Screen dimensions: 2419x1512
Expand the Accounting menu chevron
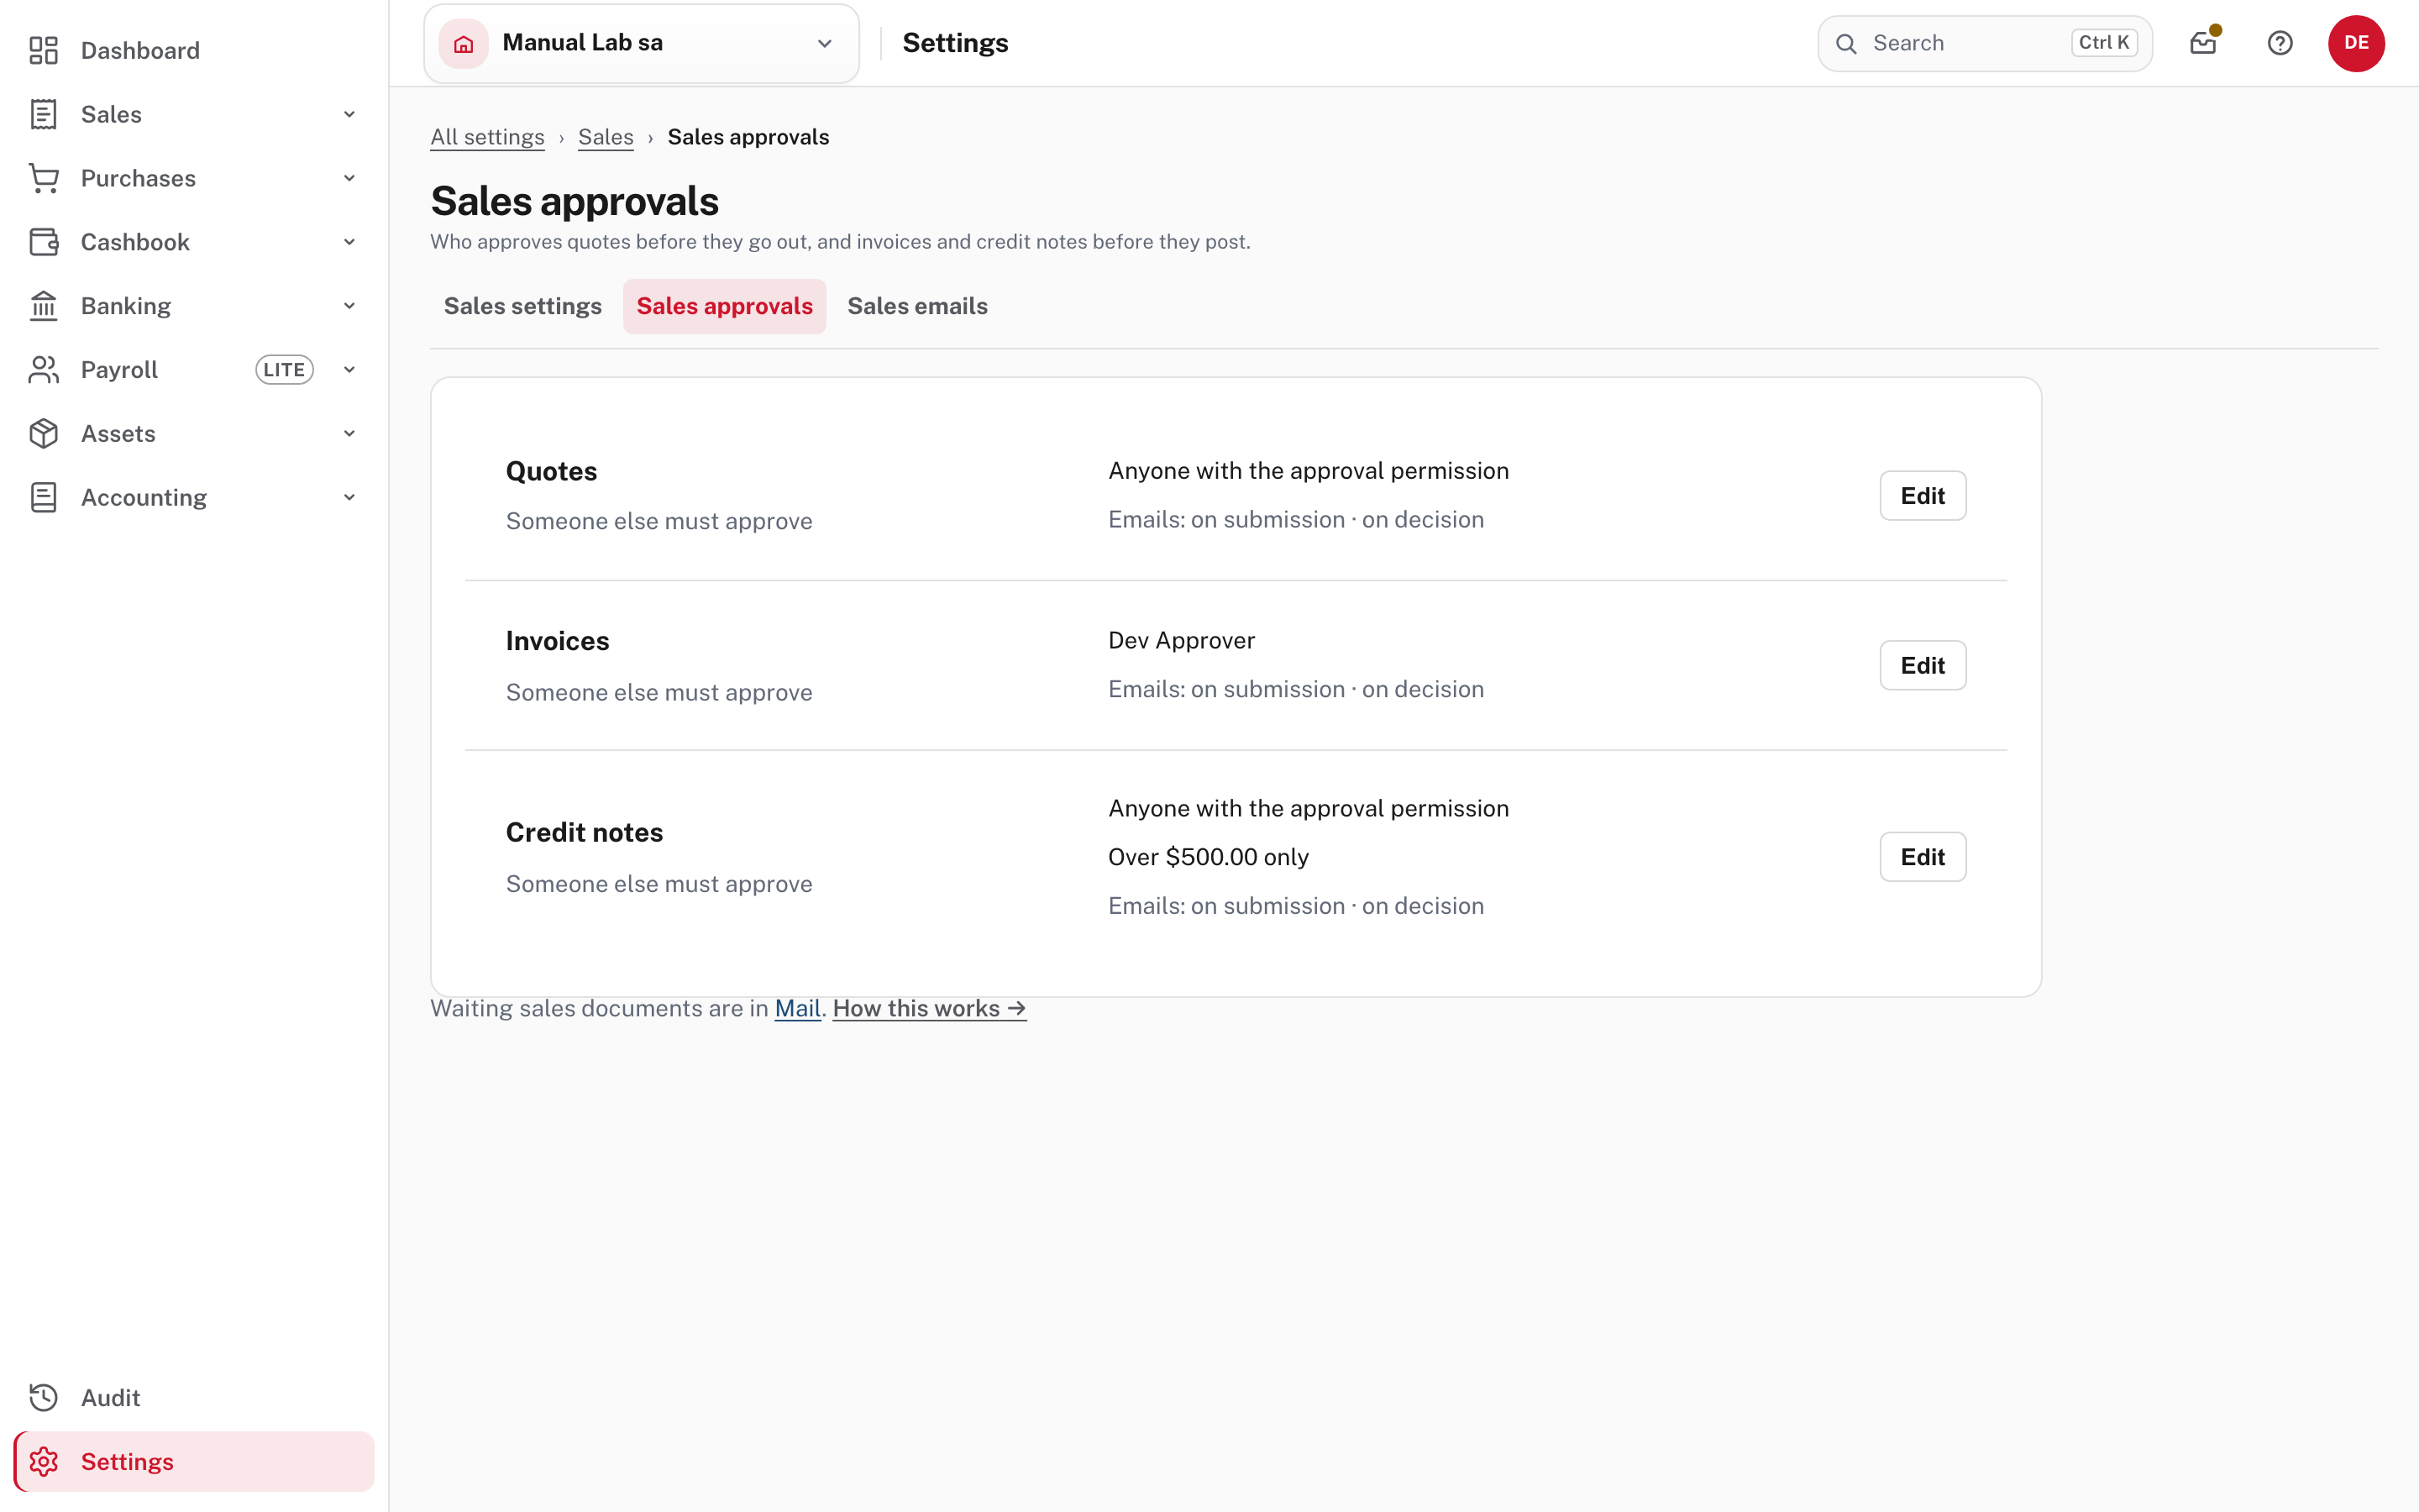(x=349, y=498)
